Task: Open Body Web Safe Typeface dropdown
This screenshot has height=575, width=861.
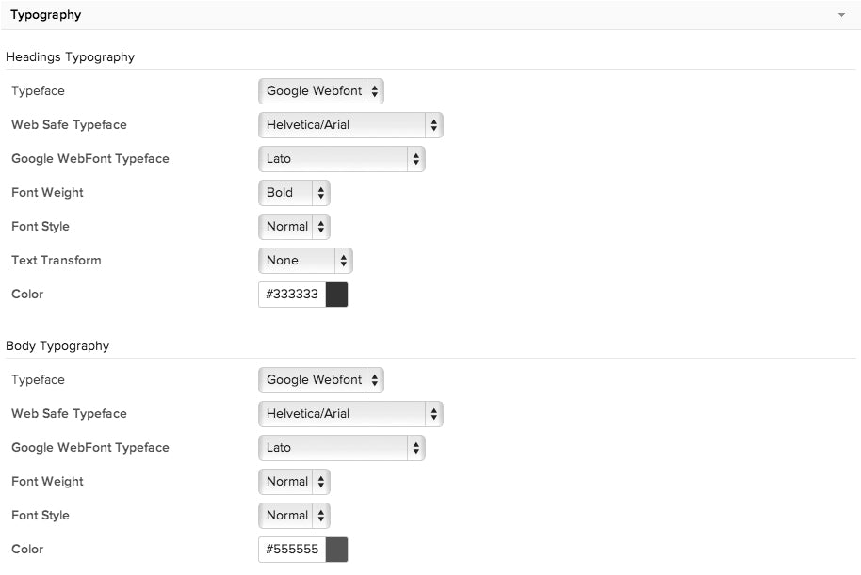Action: click(x=350, y=414)
